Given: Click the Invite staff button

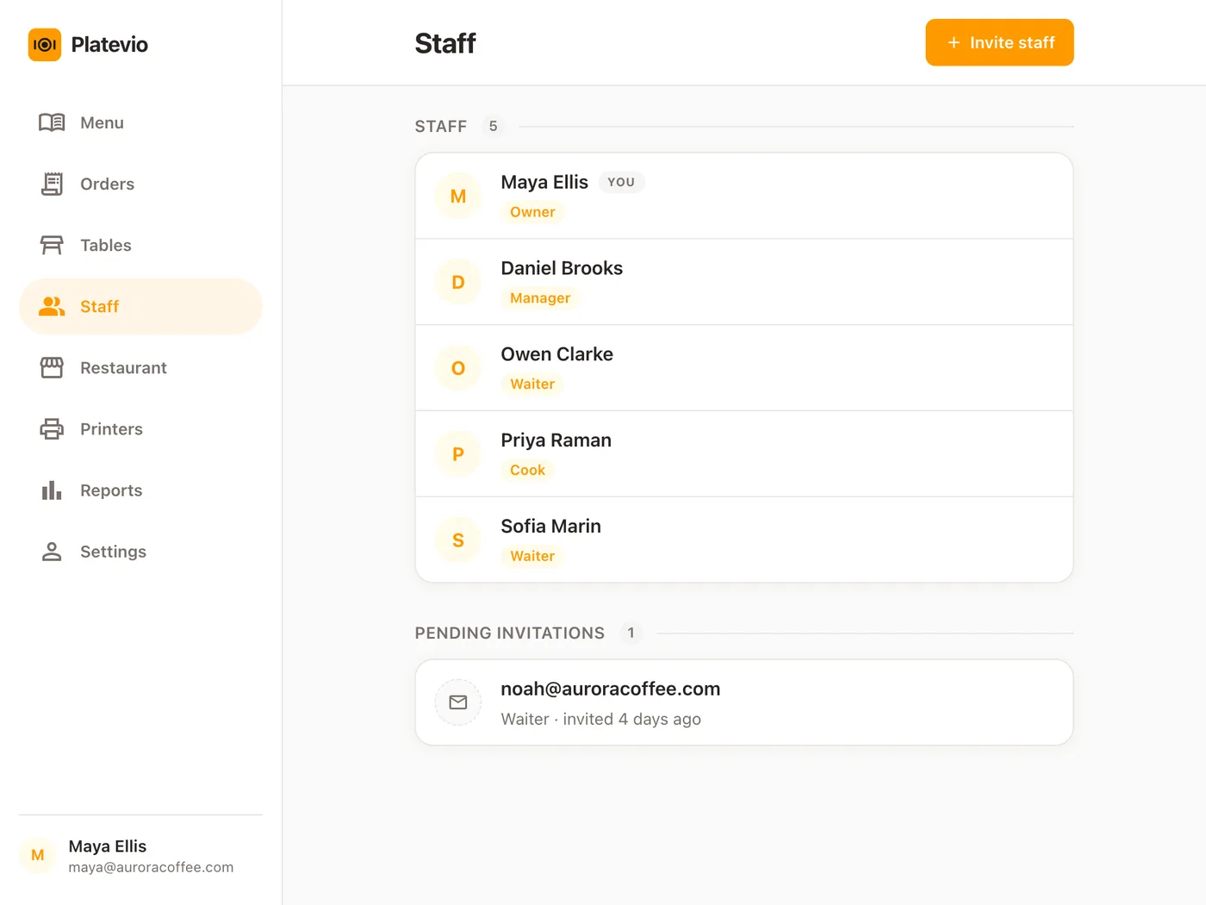Looking at the screenshot, I should pos(999,42).
